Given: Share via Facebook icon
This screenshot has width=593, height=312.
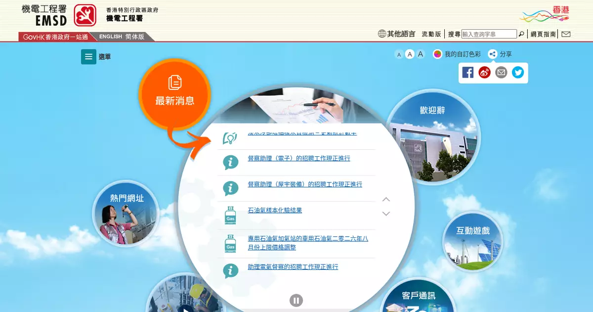Looking at the screenshot, I should pyautogui.click(x=468, y=73).
